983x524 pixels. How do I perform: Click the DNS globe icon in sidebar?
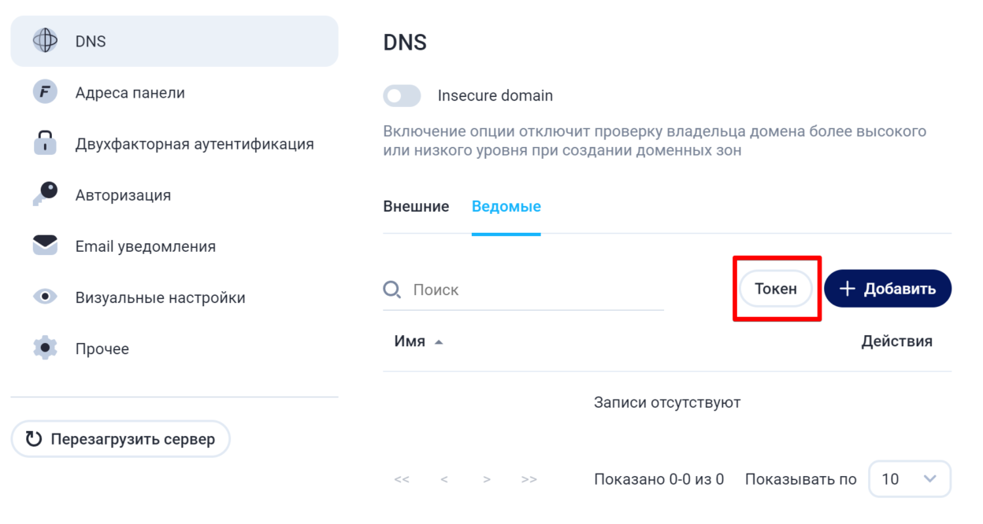[x=45, y=41]
